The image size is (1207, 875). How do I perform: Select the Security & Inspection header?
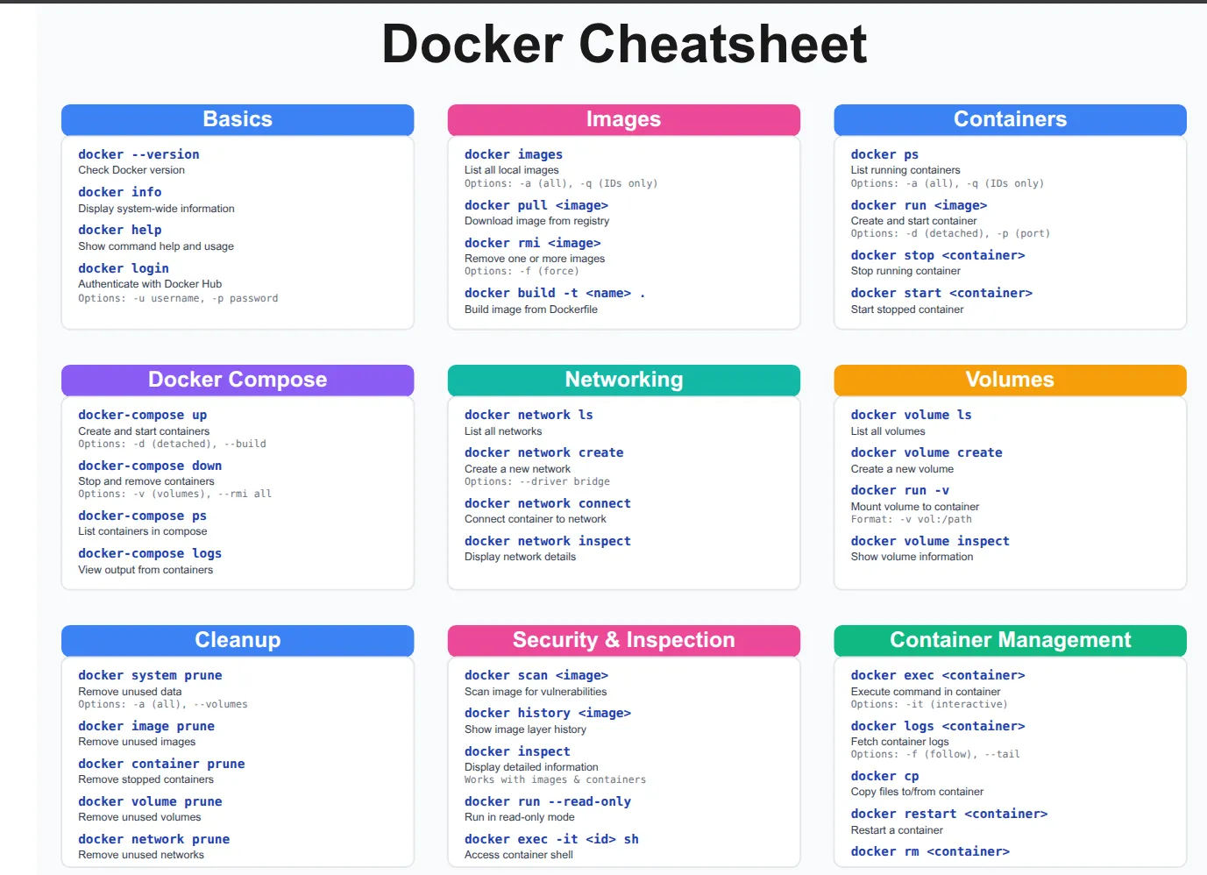click(x=624, y=640)
